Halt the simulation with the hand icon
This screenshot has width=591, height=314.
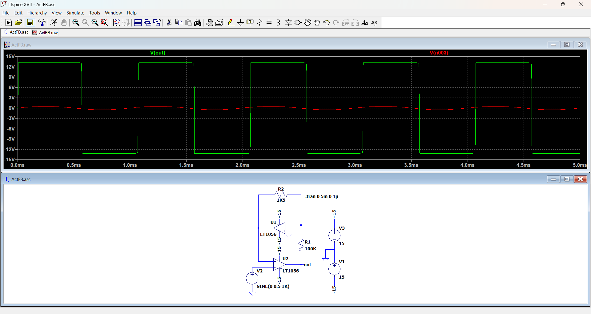click(64, 22)
